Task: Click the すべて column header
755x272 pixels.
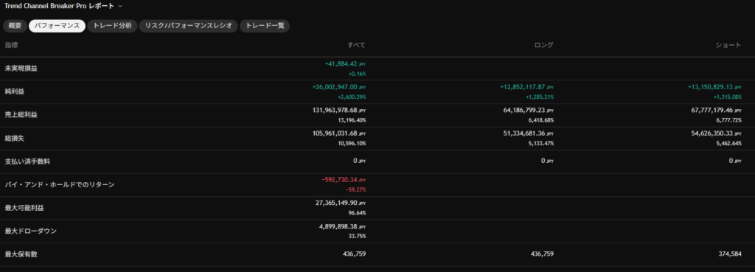Action: tap(356, 45)
